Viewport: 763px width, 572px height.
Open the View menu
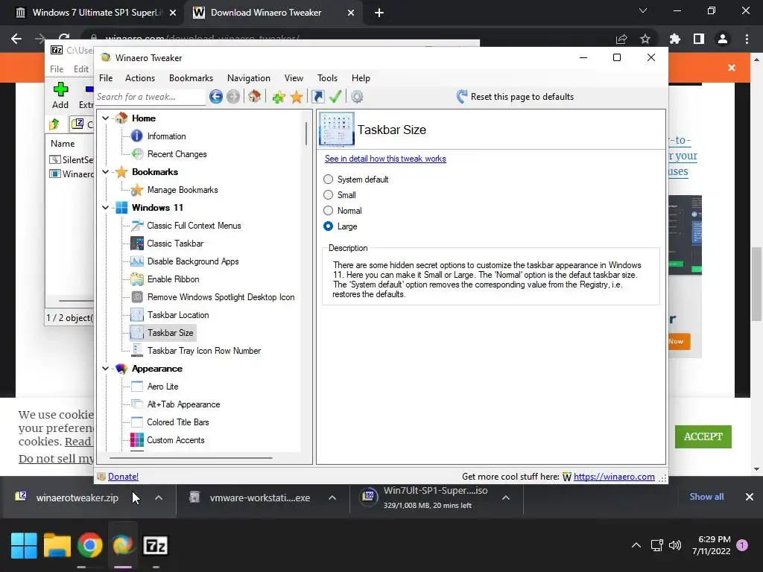[294, 77]
